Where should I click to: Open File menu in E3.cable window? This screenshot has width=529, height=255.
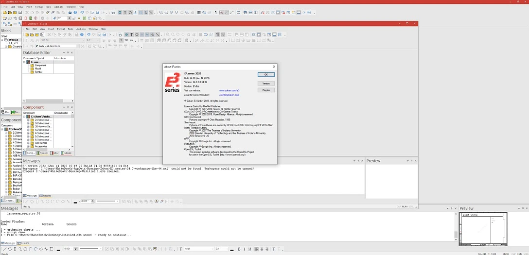pyautogui.click(x=5, y=7)
